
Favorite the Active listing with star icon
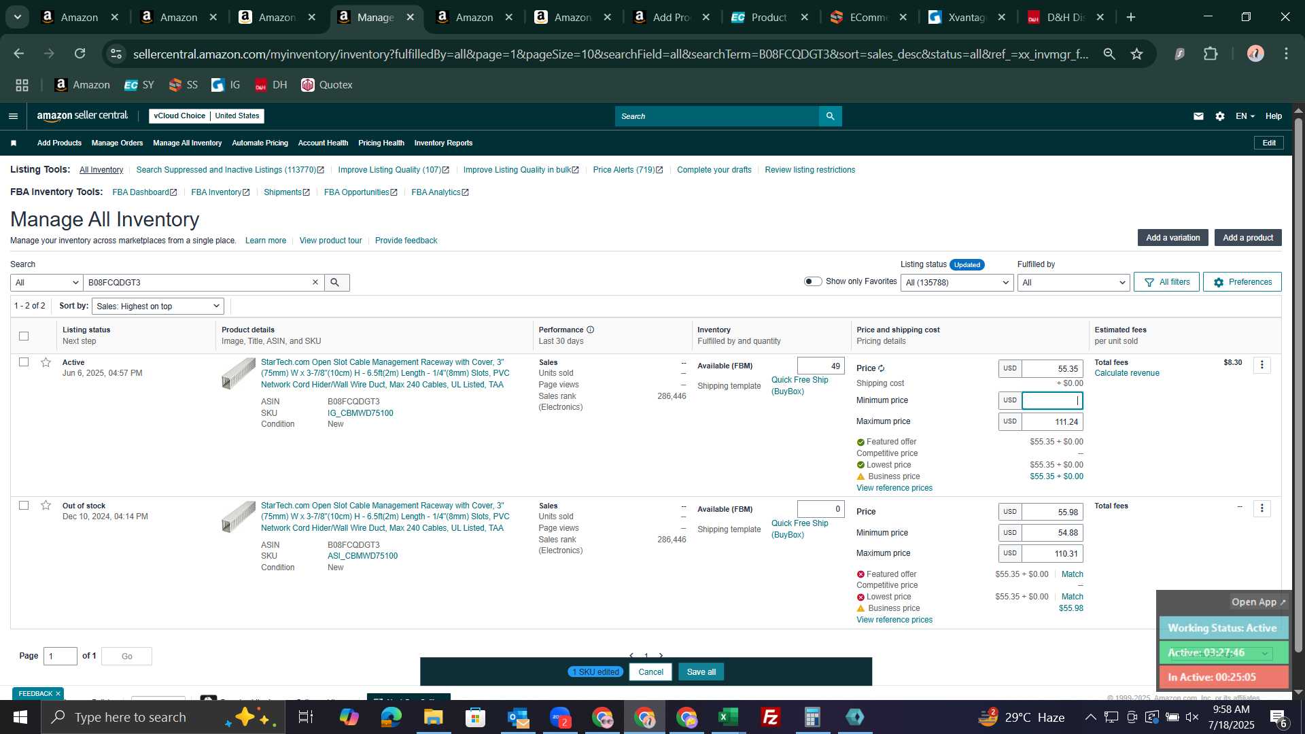point(46,362)
